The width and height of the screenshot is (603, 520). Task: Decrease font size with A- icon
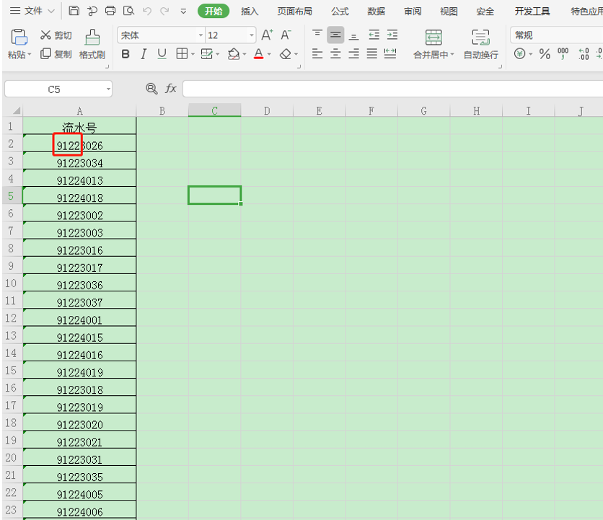[x=286, y=35]
